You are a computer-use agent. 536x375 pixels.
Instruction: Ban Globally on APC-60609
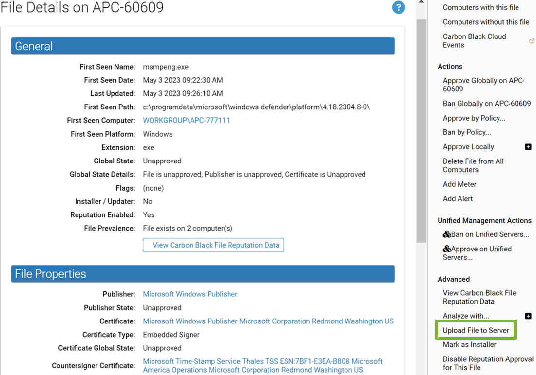point(486,103)
